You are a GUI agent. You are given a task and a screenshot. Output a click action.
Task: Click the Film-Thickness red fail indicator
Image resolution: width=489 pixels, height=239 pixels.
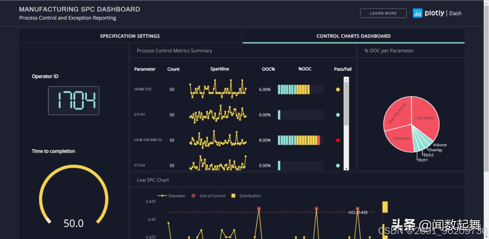point(338,140)
